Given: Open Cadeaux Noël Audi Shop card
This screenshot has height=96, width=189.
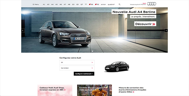Looking at the screenshot, I should pos(55,90).
